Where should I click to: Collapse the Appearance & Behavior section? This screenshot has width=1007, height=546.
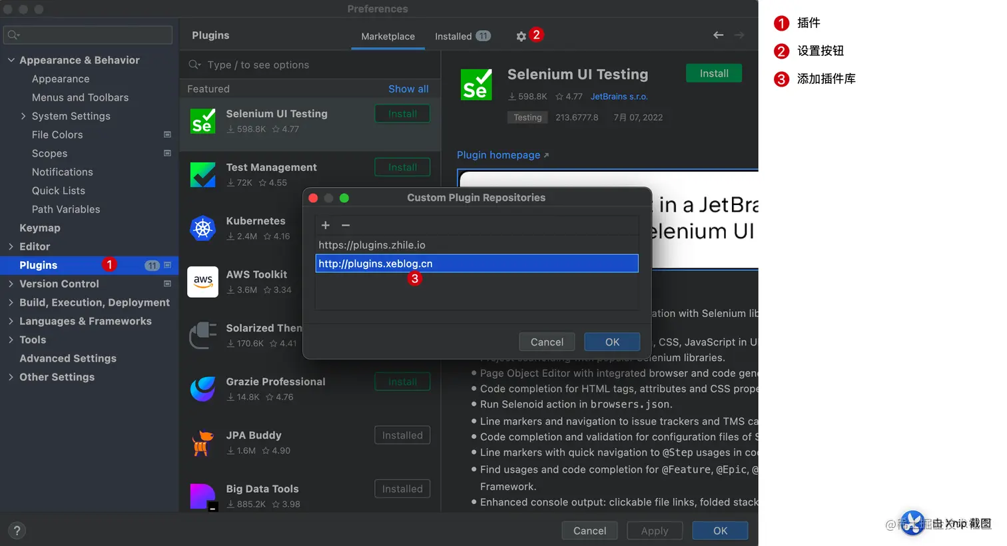[x=11, y=60]
